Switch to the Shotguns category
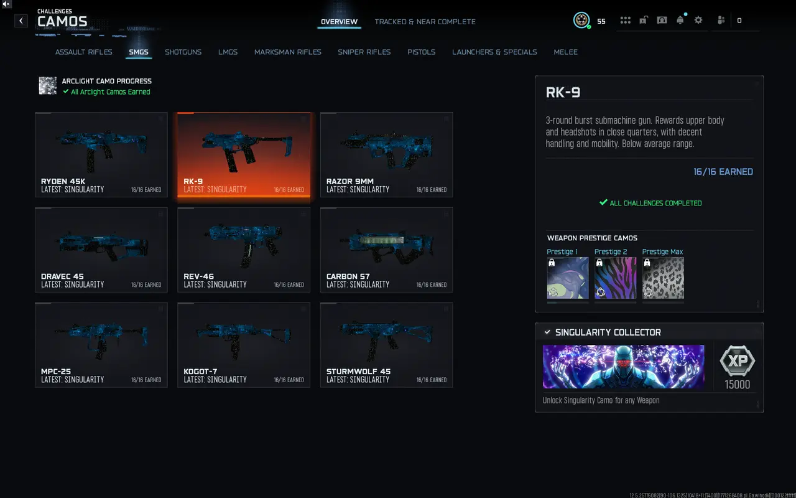796x498 pixels. pos(183,52)
